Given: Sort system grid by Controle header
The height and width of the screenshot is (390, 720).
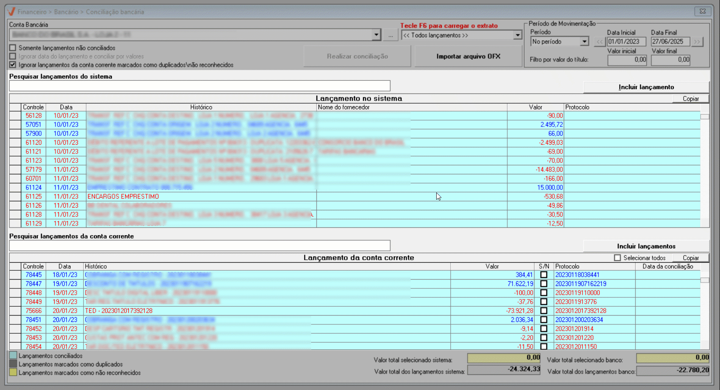Looking at the screenshot, I should pyautogui.click(x=33, y=107).
